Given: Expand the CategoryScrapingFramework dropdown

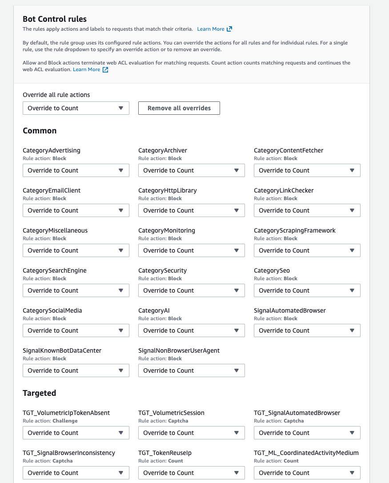Looking at the screenshot, I should click(307, 250).
